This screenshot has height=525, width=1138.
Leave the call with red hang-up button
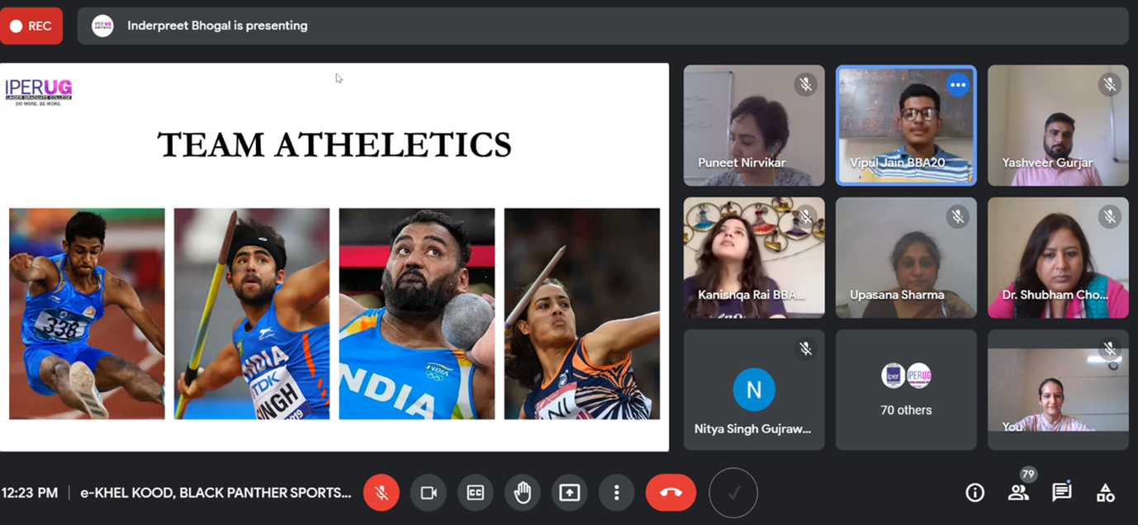pos(671,493)
